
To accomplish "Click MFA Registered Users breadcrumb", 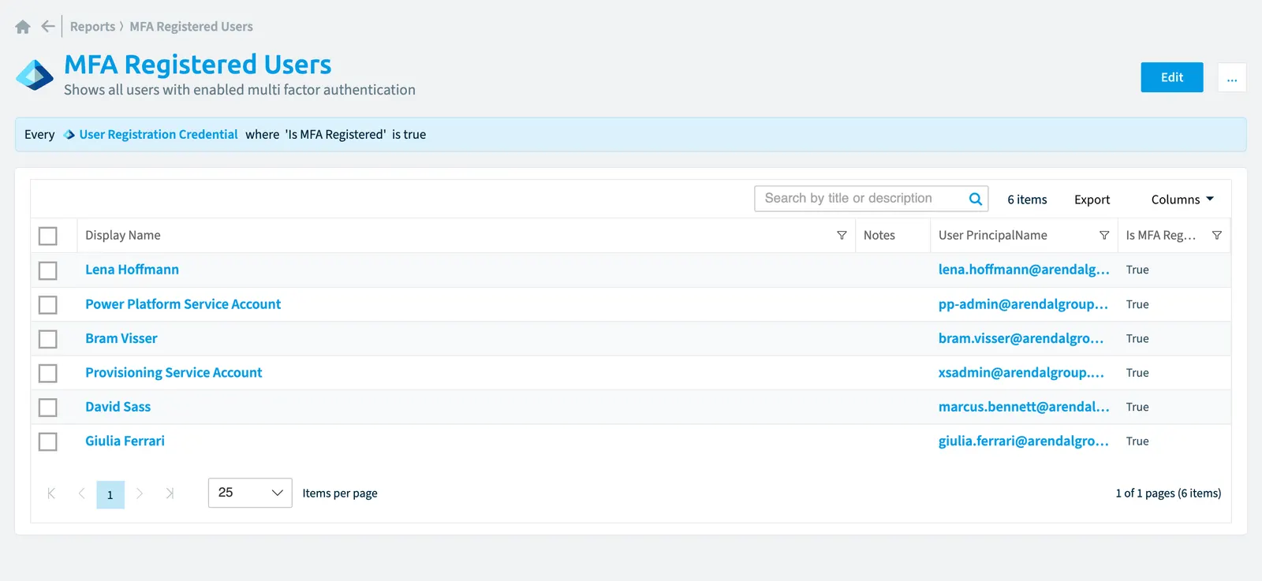I will click(x=191, y=27).
